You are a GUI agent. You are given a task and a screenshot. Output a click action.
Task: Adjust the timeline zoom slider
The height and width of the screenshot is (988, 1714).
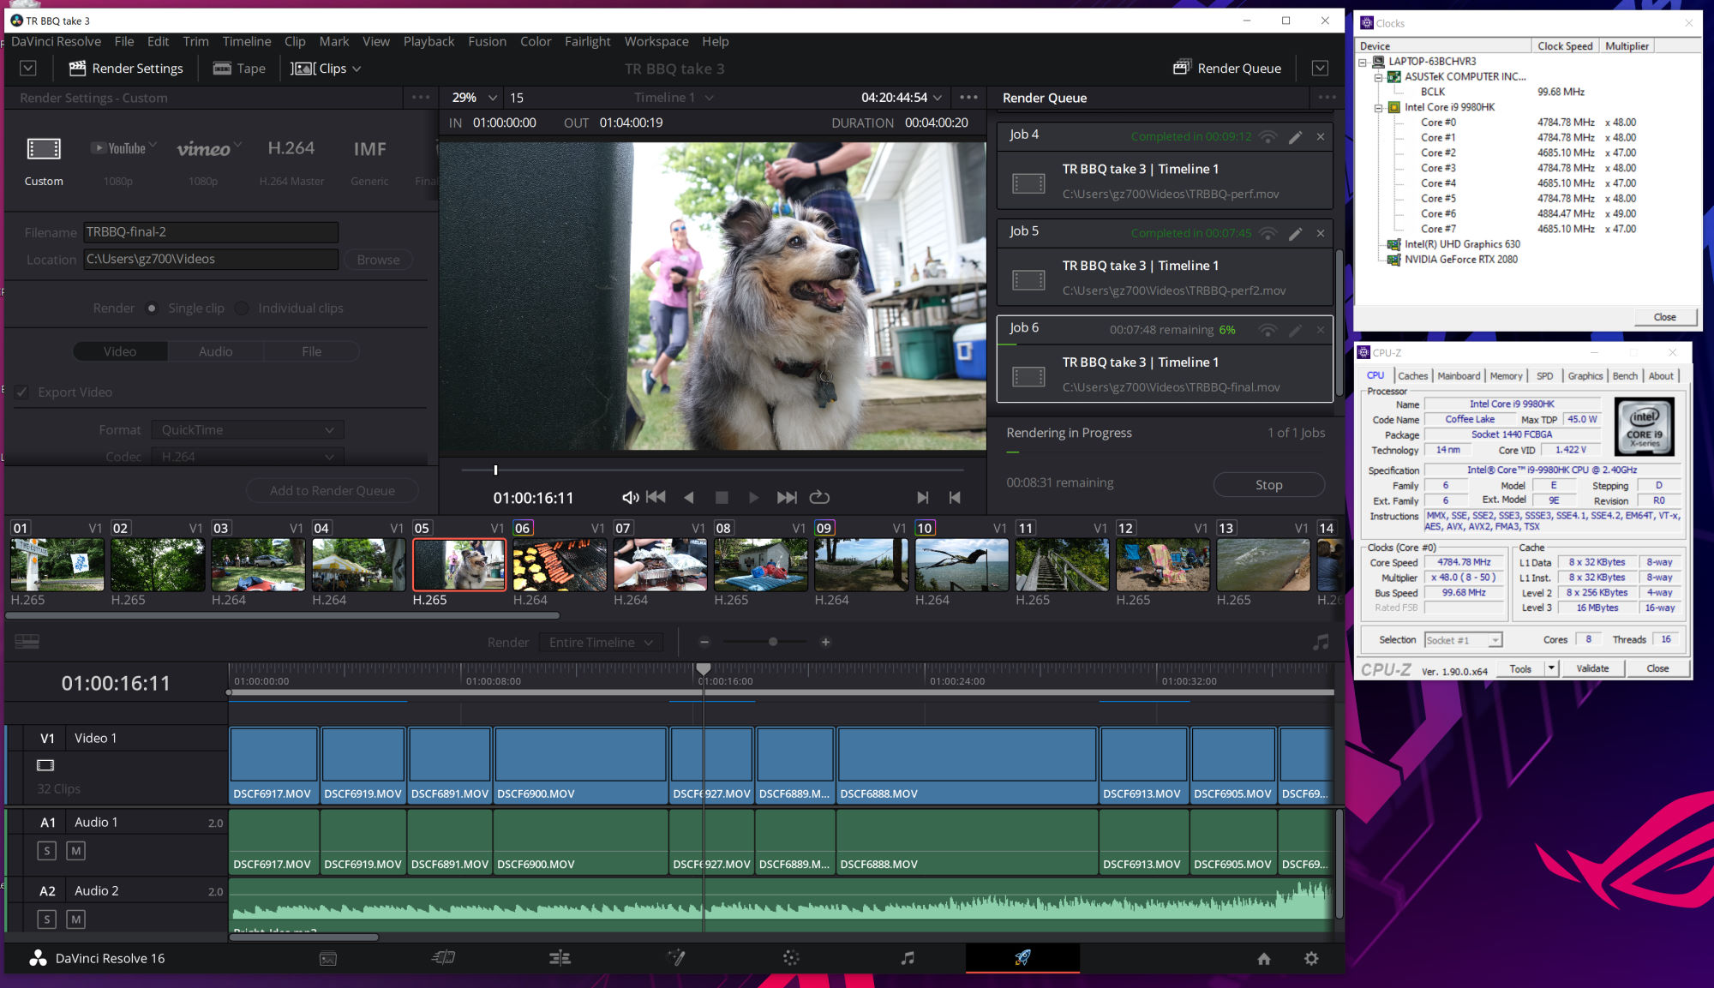[773, 642]
